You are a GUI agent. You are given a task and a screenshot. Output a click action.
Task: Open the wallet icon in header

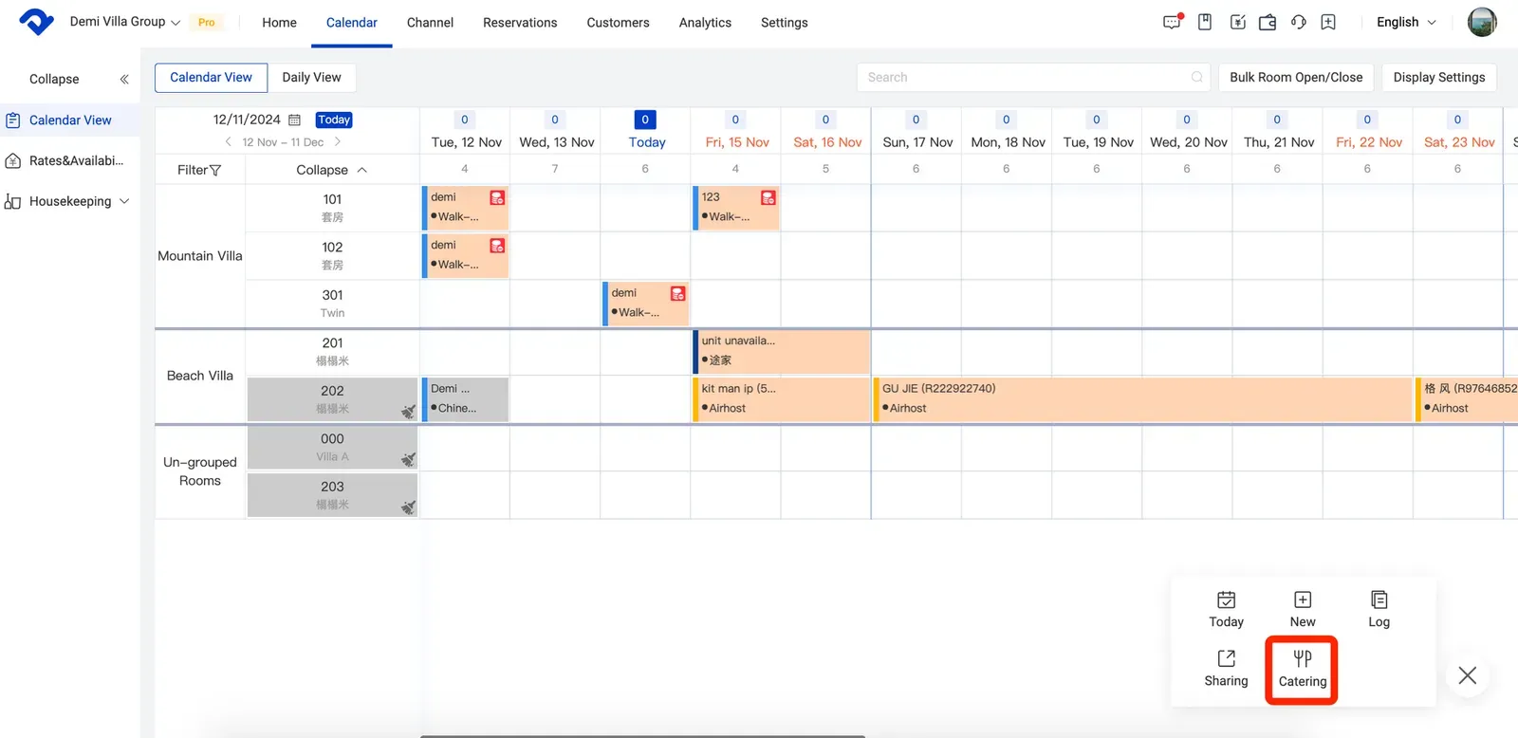[x=1267, y=22]
